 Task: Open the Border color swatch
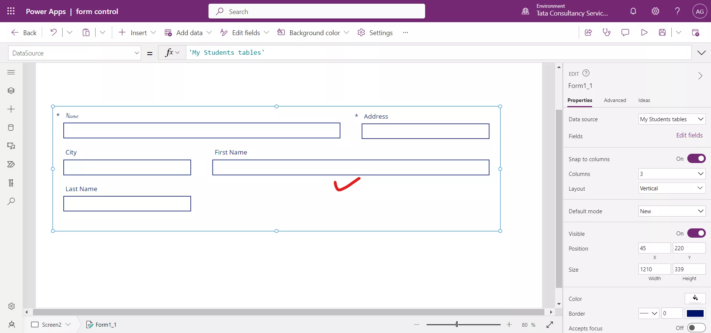point(695,314)
